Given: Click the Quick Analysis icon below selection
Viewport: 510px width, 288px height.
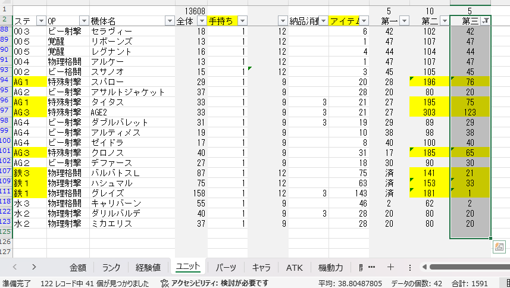Looking at the screenshot, I should pyautogui.click(x=499, y=247).
